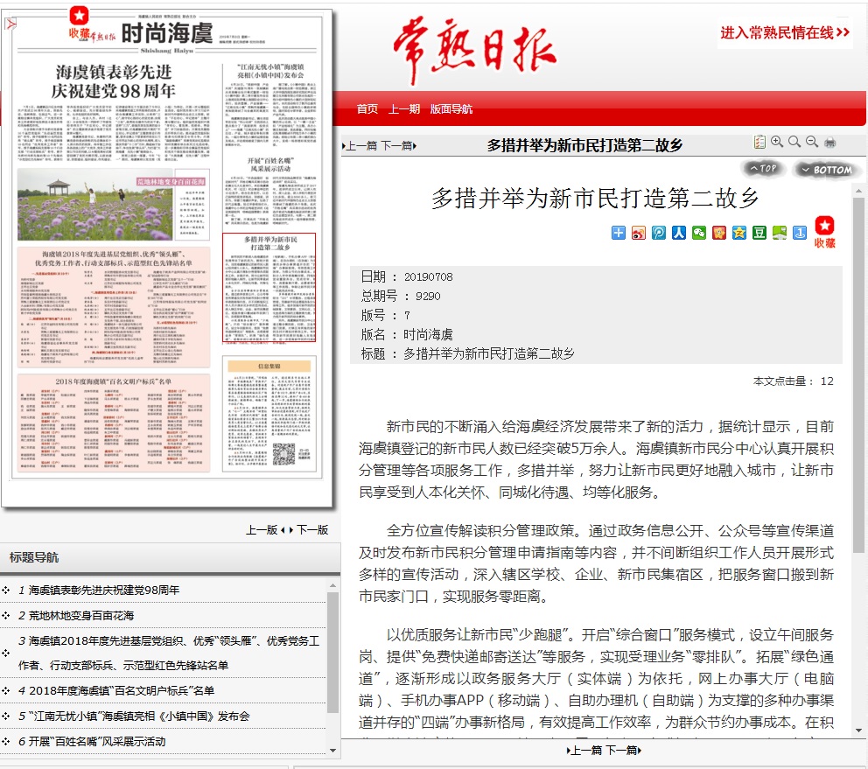
Task: Click the down arrow of article scrollbar
Action: [858, 731]
